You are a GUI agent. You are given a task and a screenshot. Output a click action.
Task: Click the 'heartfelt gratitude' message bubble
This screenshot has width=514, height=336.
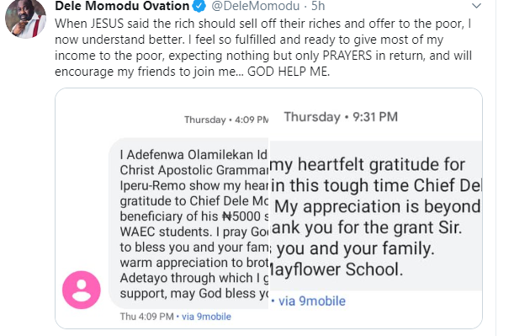point(375,216)
